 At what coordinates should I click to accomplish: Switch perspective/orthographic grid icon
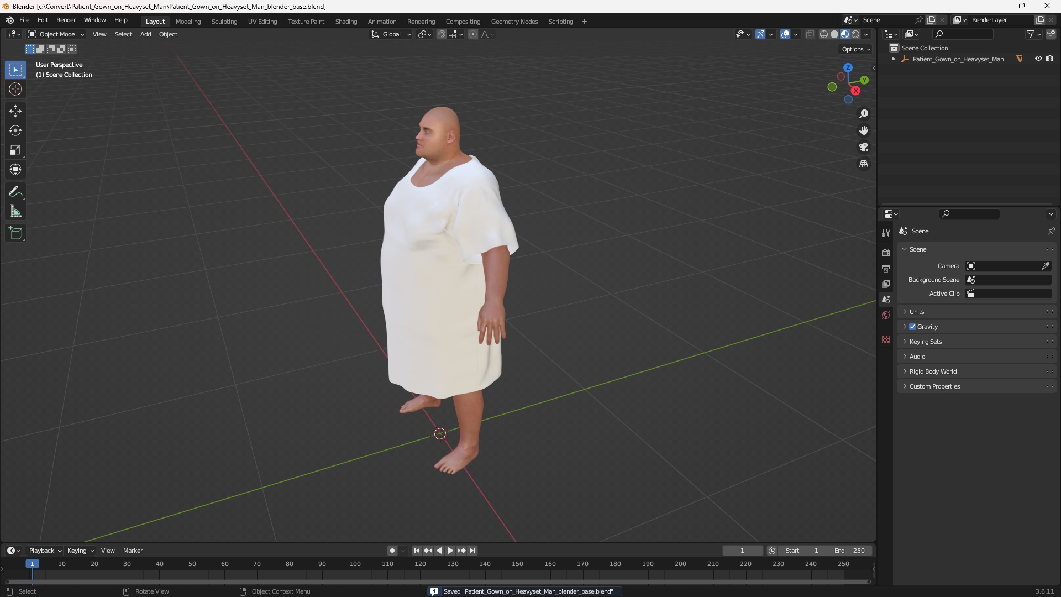tap(863, 164)
